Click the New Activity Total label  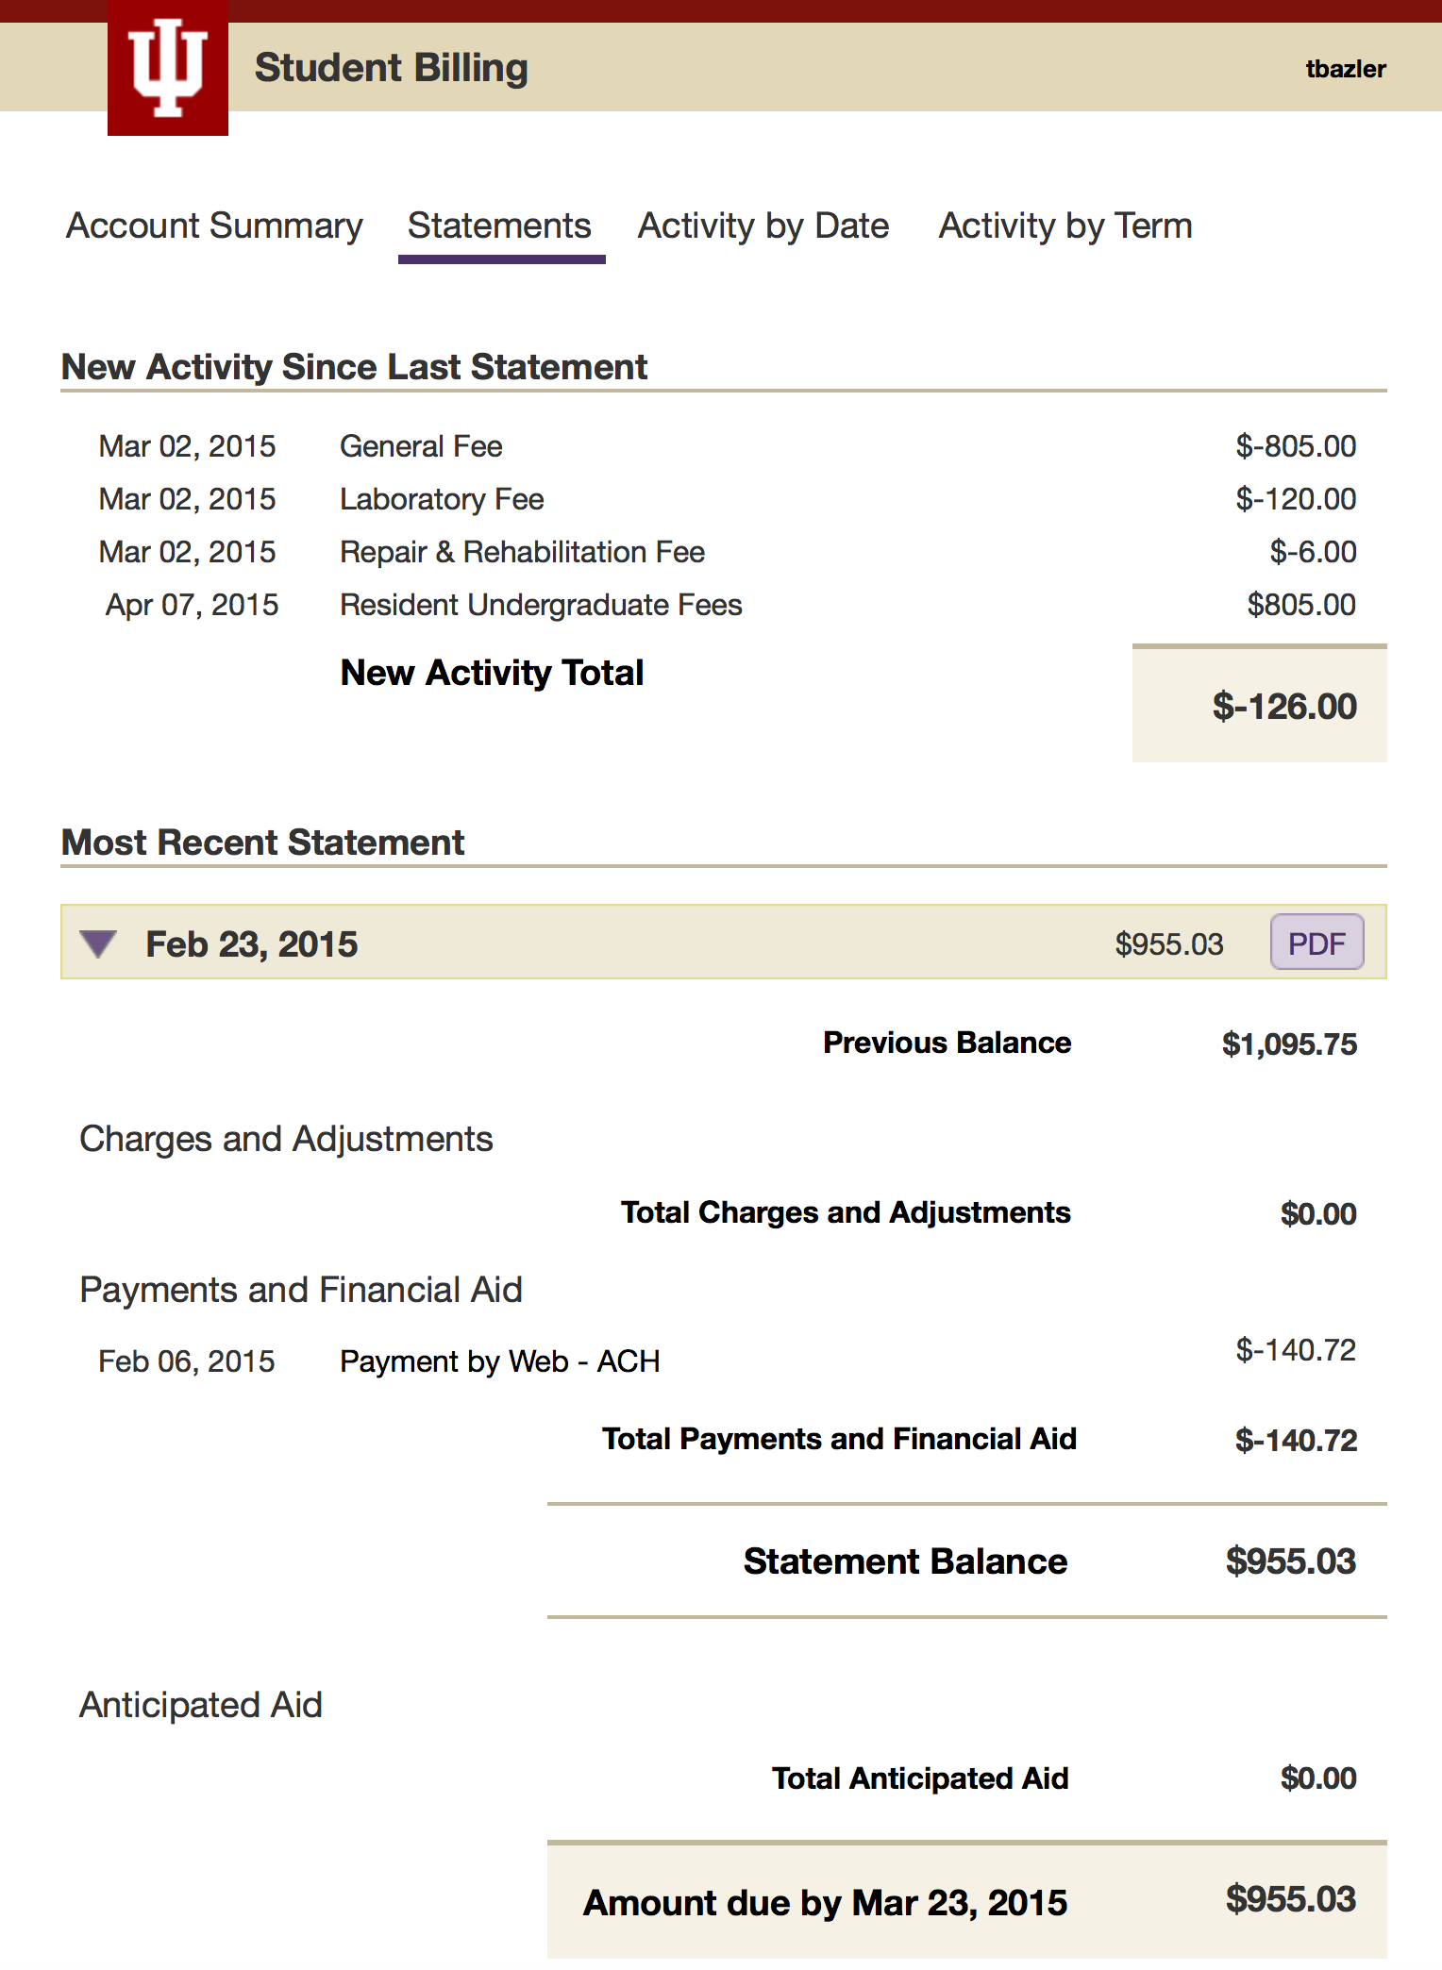tap(493, 673)
